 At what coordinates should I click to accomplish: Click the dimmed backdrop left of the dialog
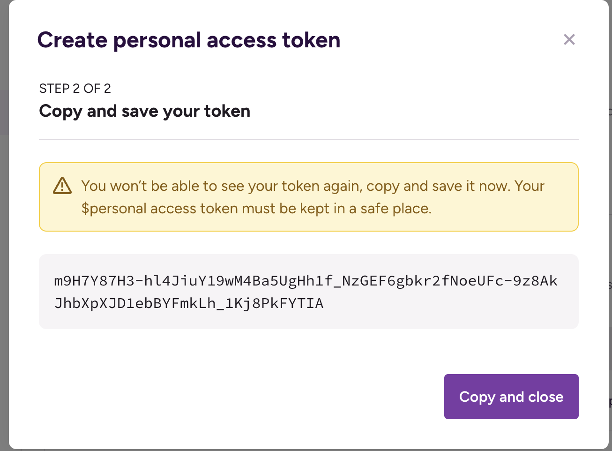tap(4, 234)
